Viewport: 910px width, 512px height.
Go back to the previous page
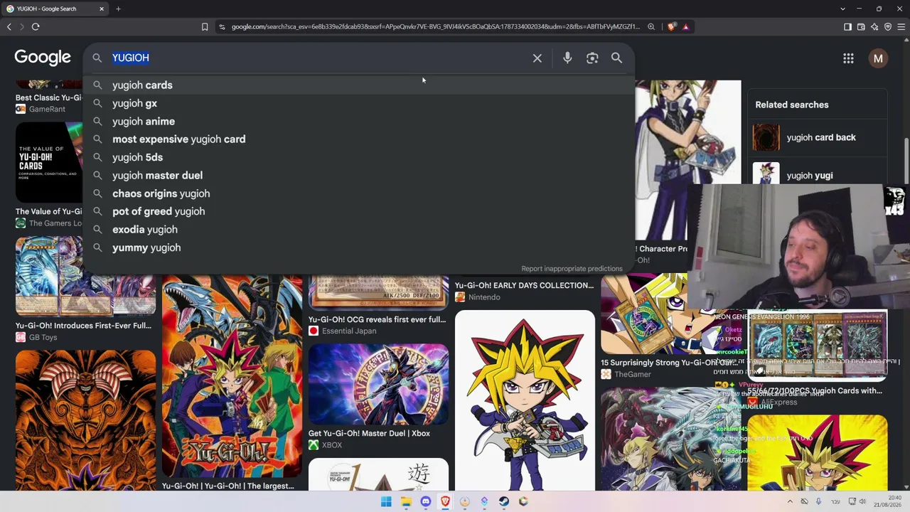click(9, 27)
